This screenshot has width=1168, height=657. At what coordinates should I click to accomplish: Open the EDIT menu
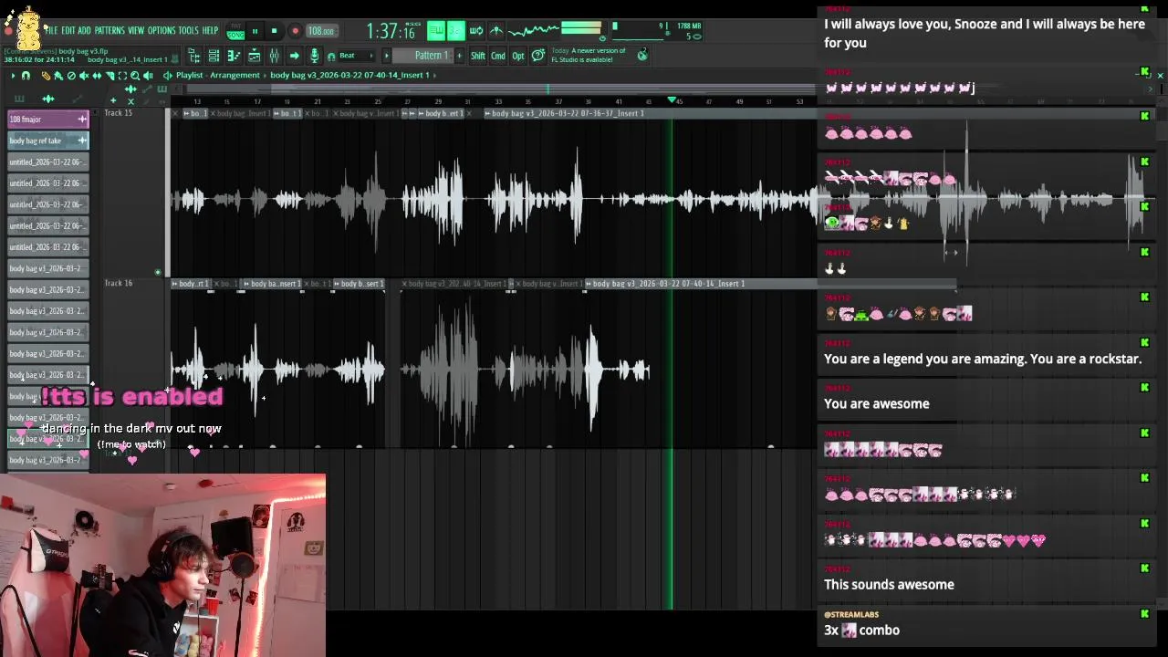click(68, 30)
